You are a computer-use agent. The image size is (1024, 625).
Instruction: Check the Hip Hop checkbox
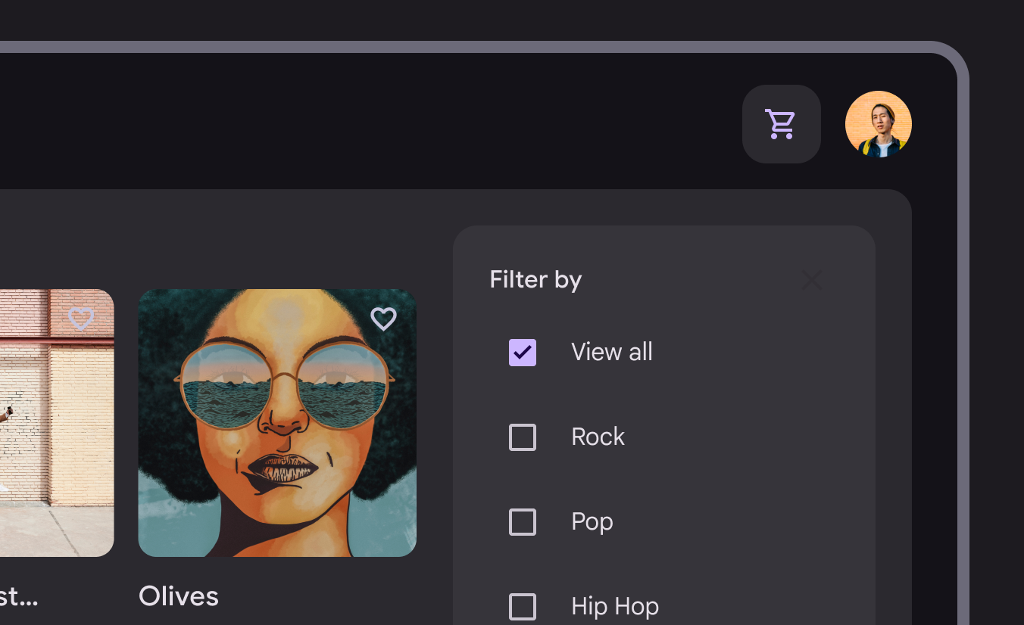[523, 606]
